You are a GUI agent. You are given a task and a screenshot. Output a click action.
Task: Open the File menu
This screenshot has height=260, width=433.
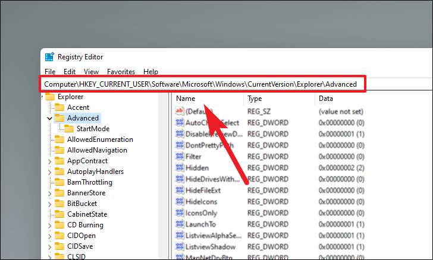(x=50, y=72)
